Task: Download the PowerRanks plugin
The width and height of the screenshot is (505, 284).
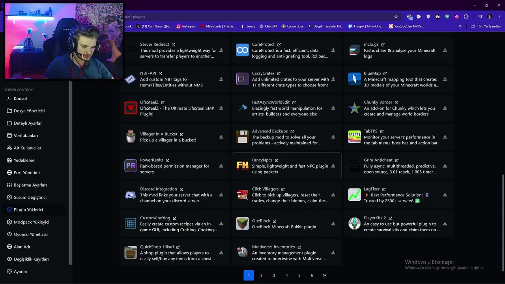Action: (x=221, y=166)
